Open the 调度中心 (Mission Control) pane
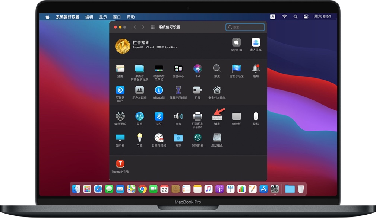The image size is (376, 218). point(178,69)
